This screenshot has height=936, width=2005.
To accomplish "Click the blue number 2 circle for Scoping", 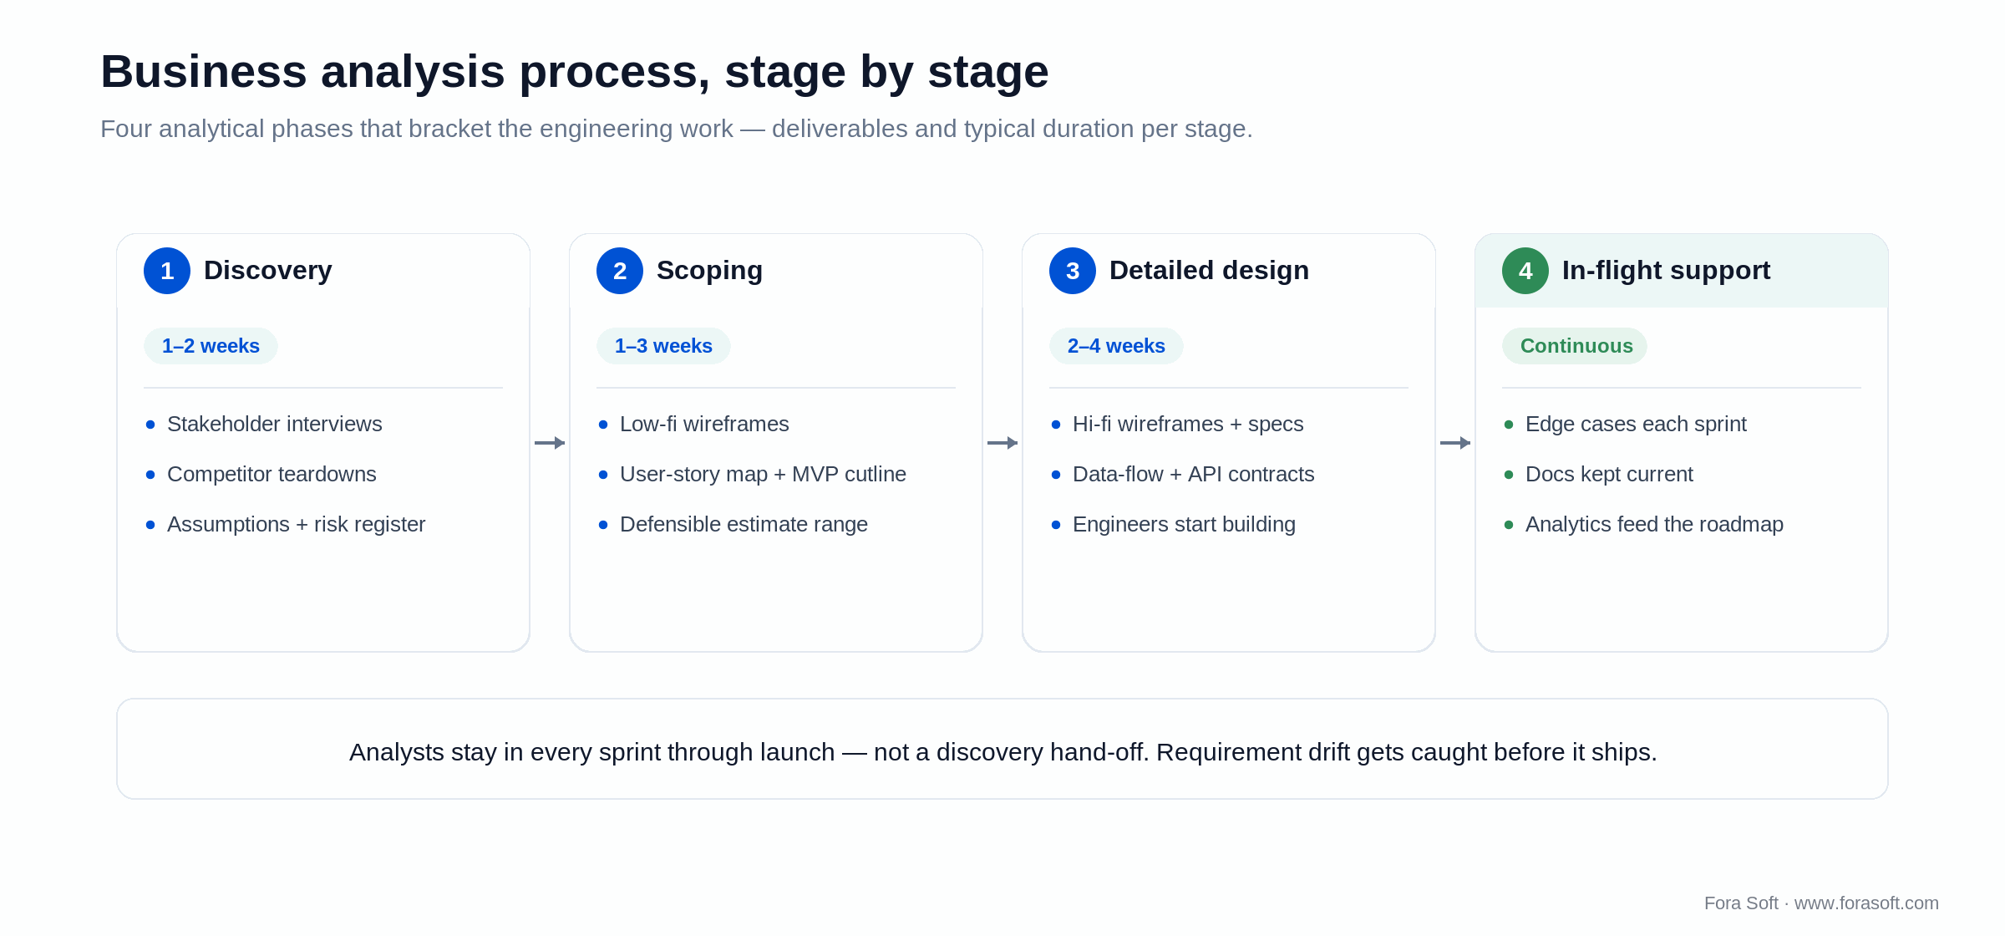I will 620,271.
